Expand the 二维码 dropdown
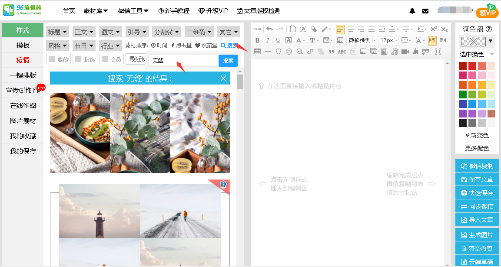501x267 pixels. click(199, 32)
